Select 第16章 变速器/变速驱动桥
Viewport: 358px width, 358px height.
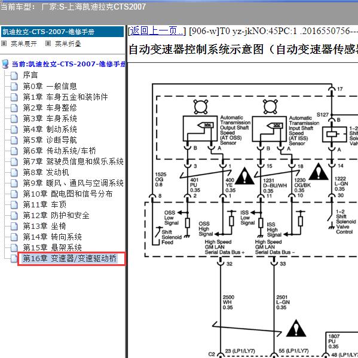70,258
